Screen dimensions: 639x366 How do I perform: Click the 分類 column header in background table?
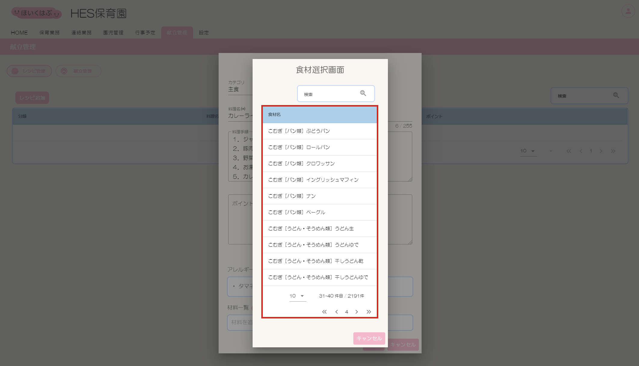coord(22,116)
